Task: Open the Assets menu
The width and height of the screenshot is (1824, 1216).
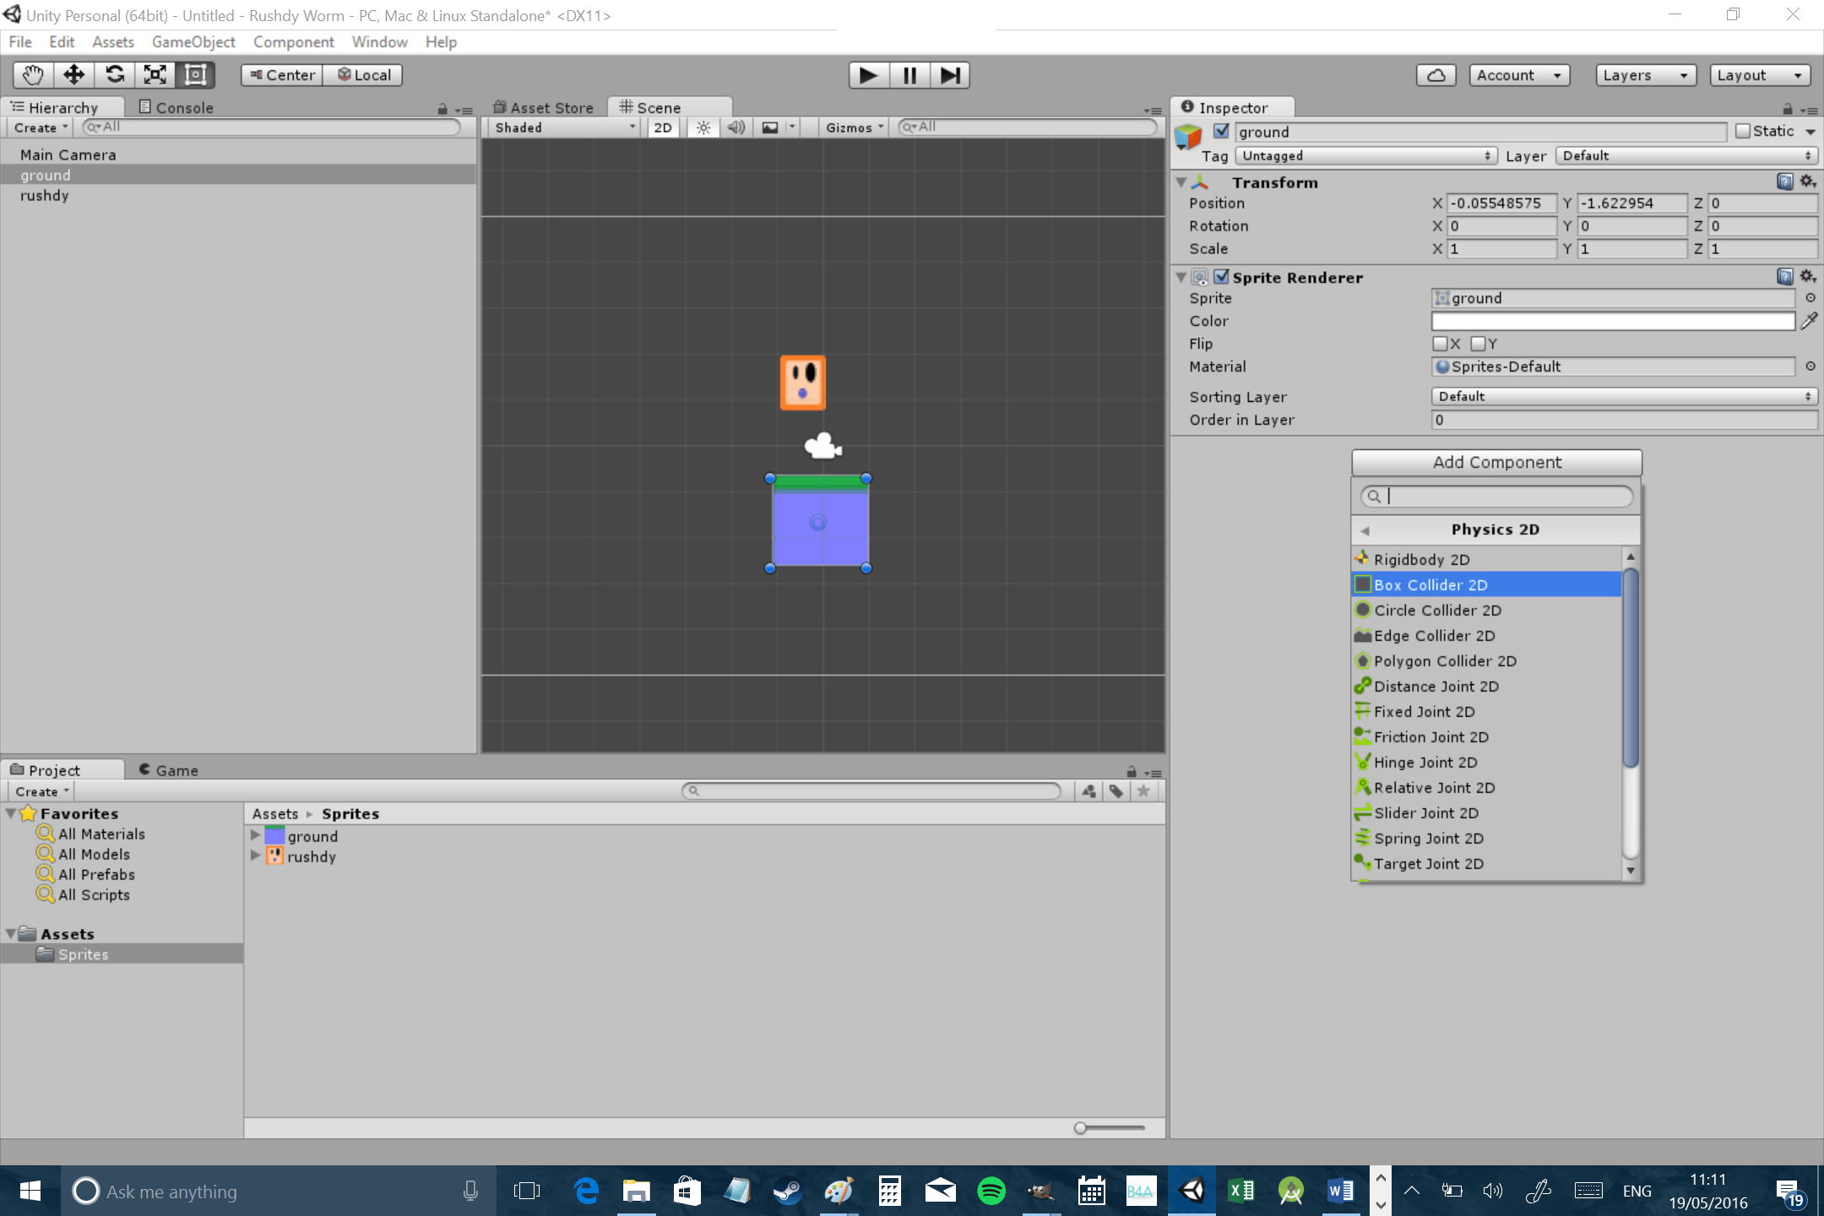Action: coord(113,42)
